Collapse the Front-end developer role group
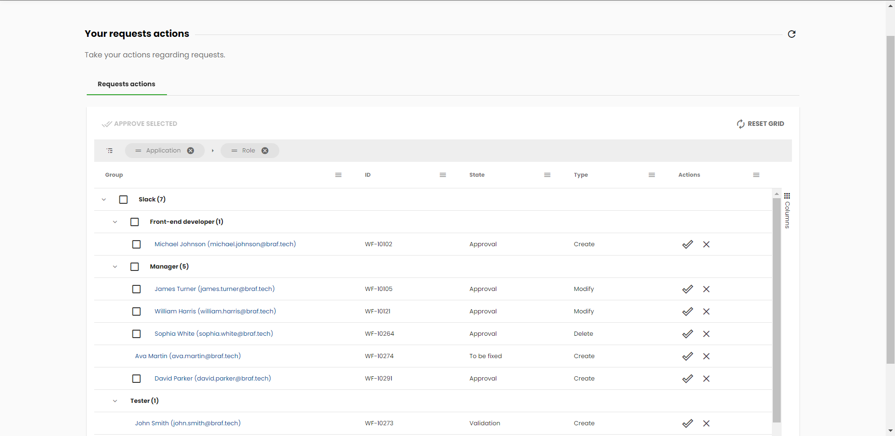The image size is (895, 436). pyautogui.click(x=115, y=222)
